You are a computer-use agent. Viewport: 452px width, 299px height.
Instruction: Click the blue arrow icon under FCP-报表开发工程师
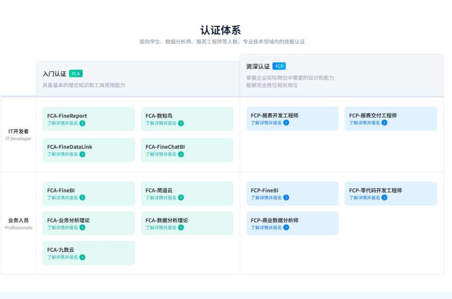286,123
